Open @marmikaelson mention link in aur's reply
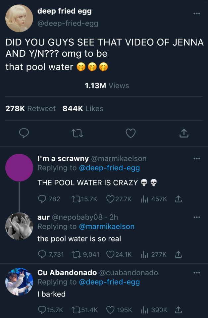Screen dimensions: 208x318 click(107, 227)
